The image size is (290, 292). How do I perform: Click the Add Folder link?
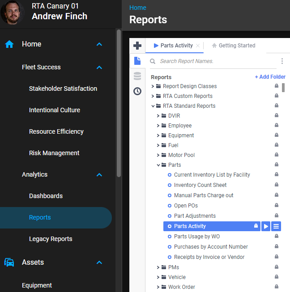point(270,77)
